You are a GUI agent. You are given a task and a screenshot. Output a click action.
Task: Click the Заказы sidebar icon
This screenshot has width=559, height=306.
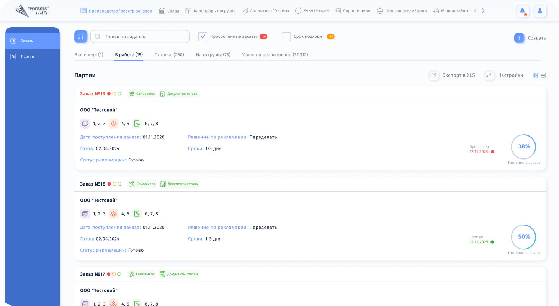tap(13, 41)
